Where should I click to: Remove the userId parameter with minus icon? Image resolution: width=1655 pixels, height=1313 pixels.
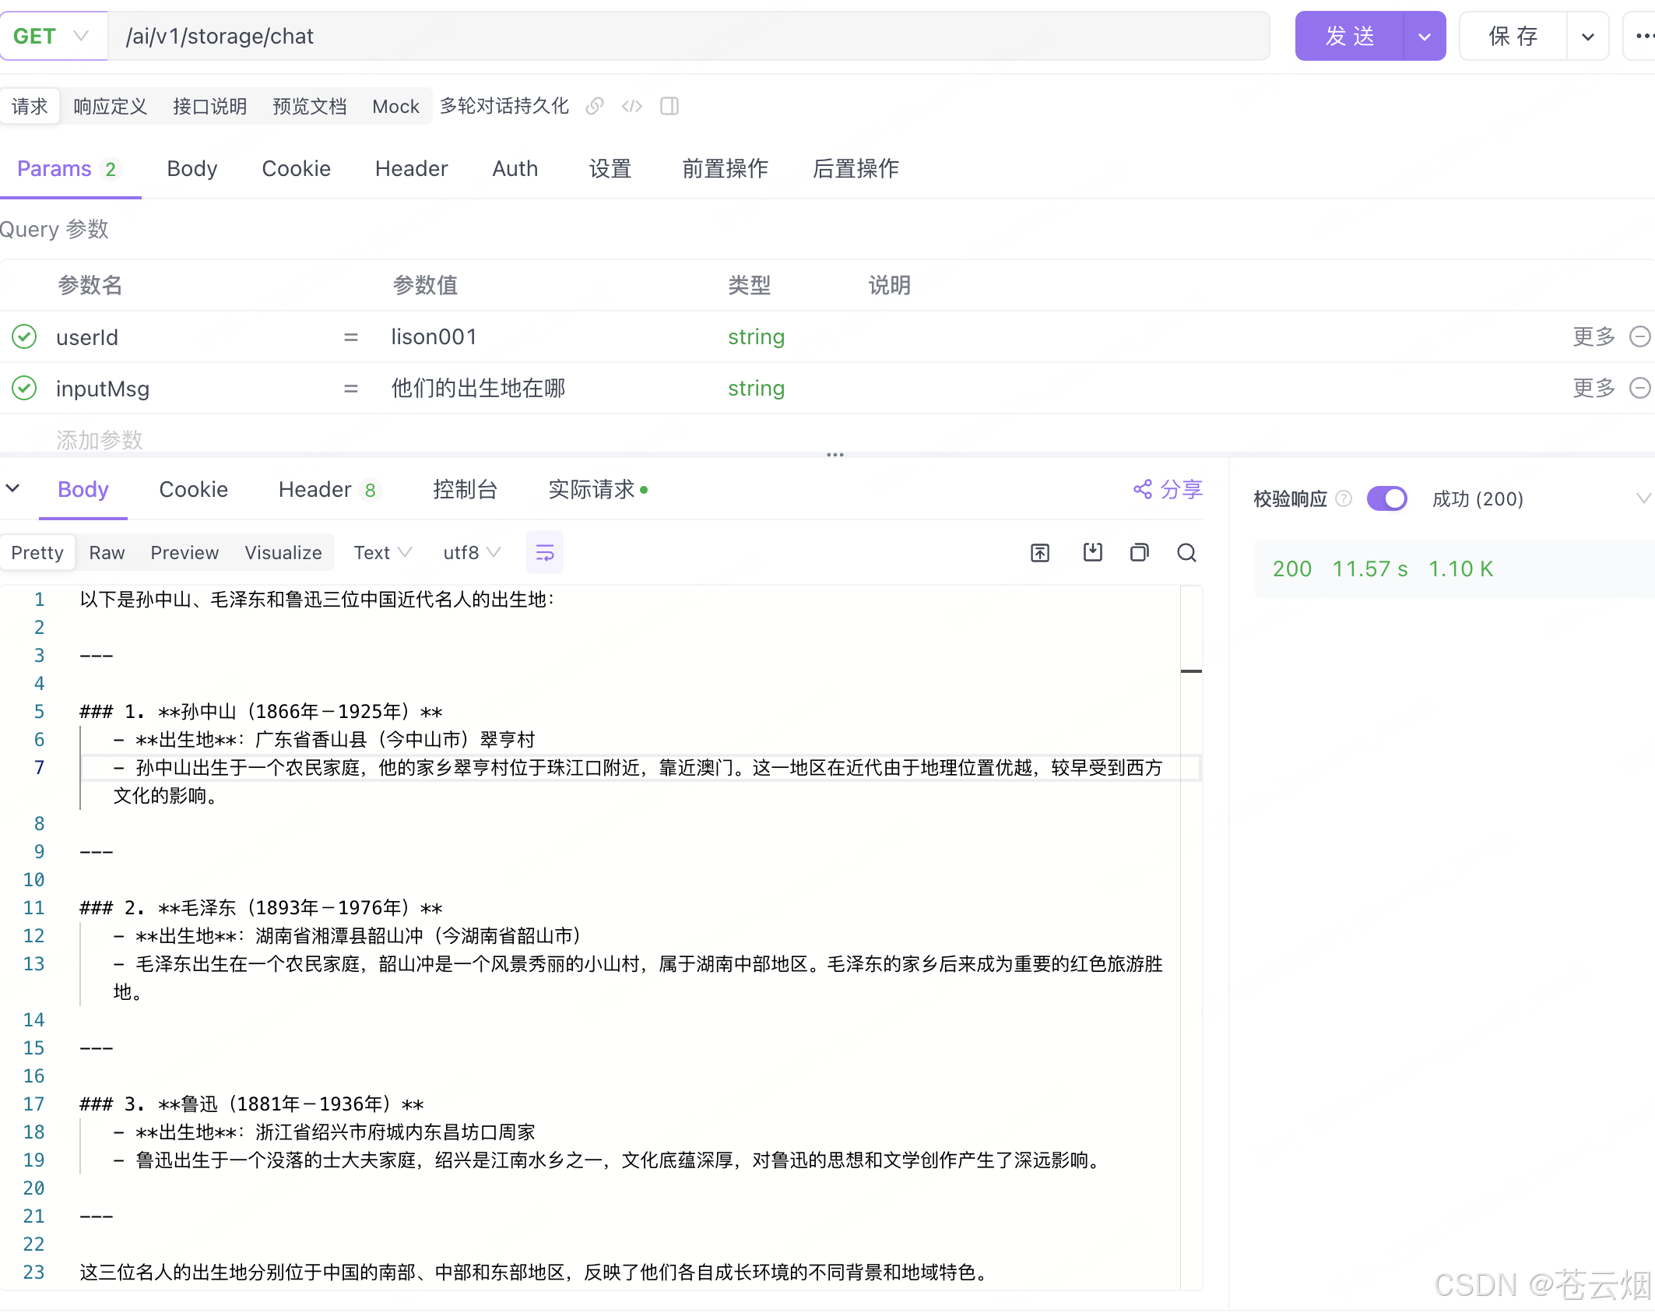pyautogui.click(x=1639, y=336)
